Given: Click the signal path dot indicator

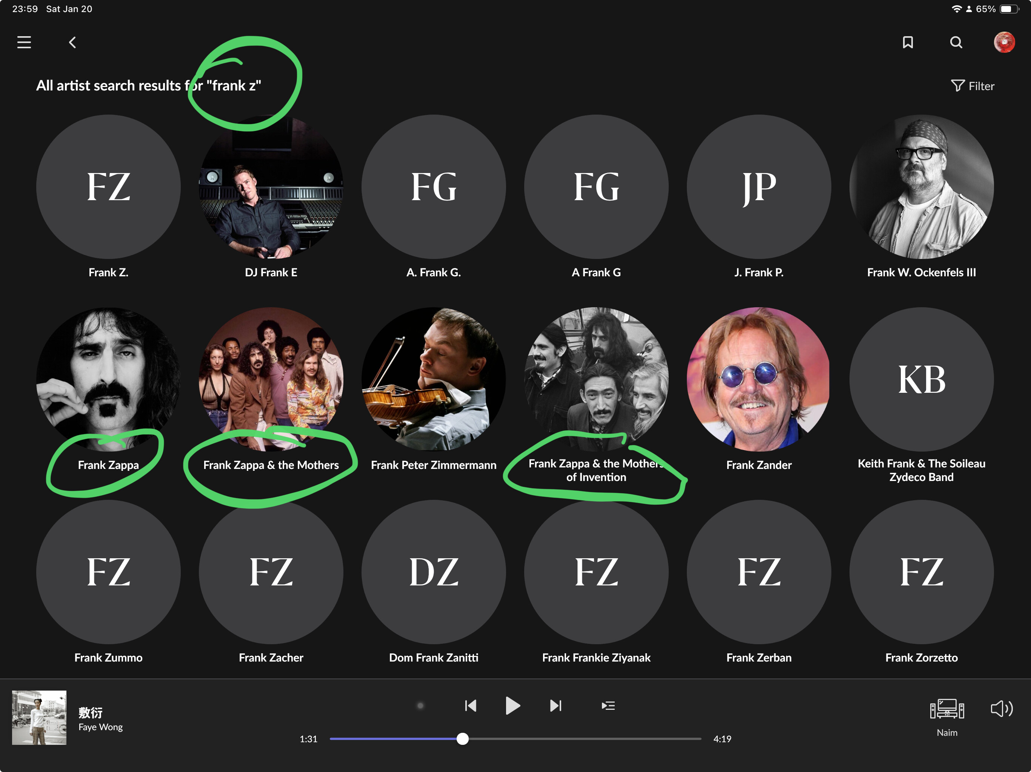Looking at the screenshot, I should [420, 705].
